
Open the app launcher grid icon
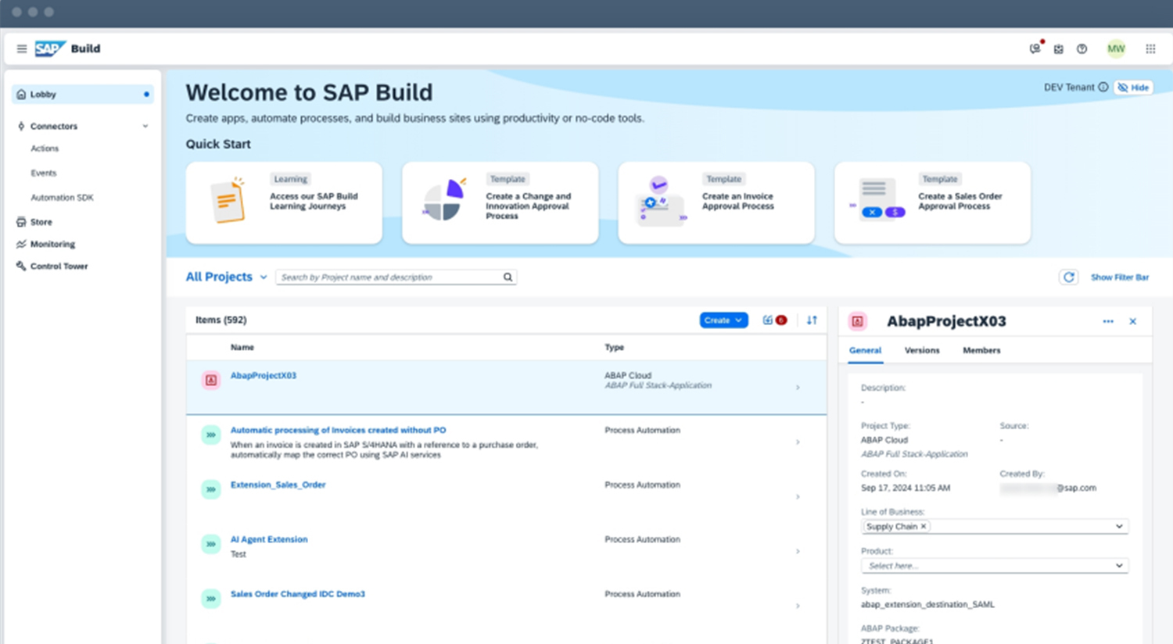(1150, 48)
